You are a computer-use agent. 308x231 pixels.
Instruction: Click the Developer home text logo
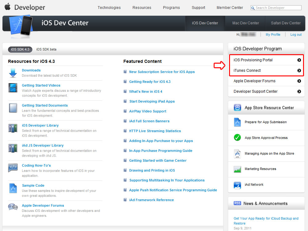pos(30,7)
